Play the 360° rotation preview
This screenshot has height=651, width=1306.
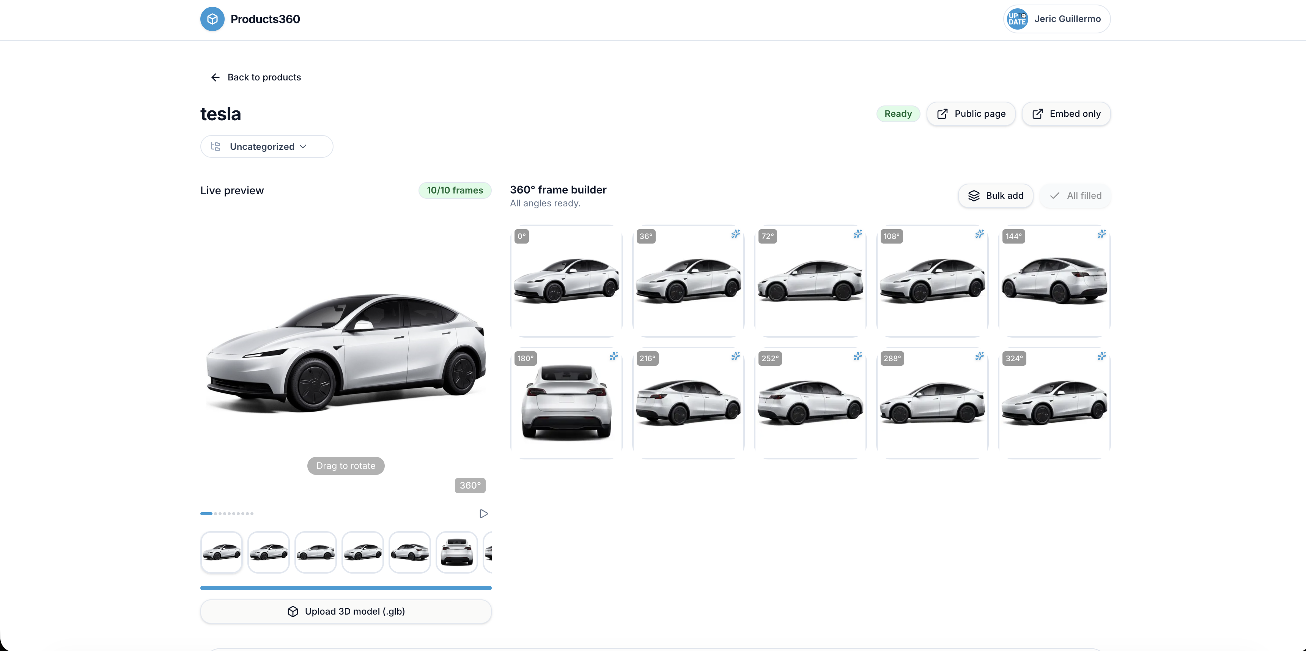click(484, 514)
